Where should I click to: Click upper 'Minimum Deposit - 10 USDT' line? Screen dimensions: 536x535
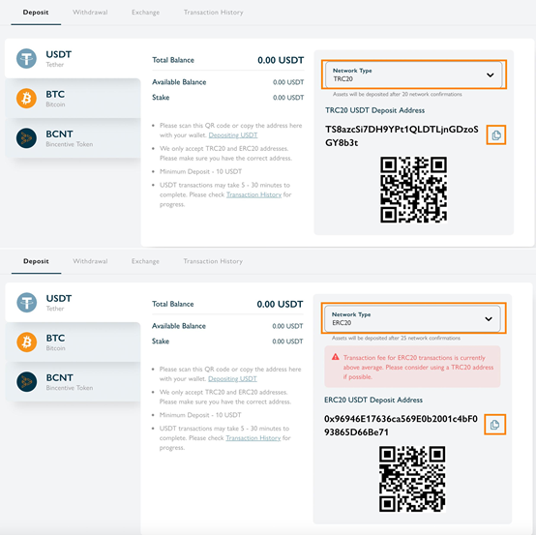200,171
